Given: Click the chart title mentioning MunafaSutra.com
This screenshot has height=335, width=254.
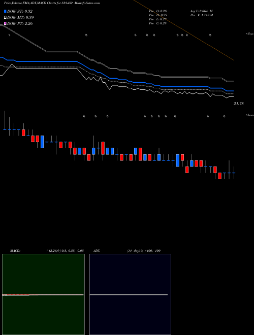Looking at the screenshot, I should tap(52, 3).
